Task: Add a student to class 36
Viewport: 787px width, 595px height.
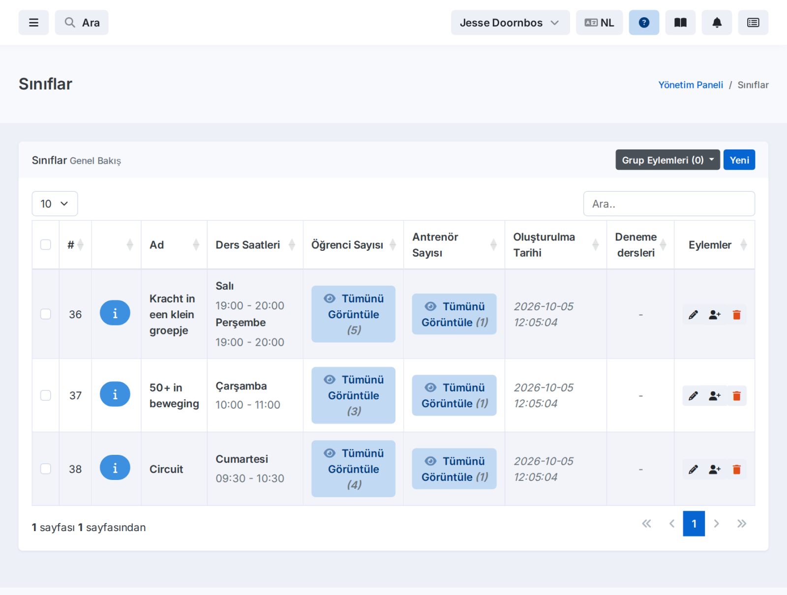Action: point(715,315)
